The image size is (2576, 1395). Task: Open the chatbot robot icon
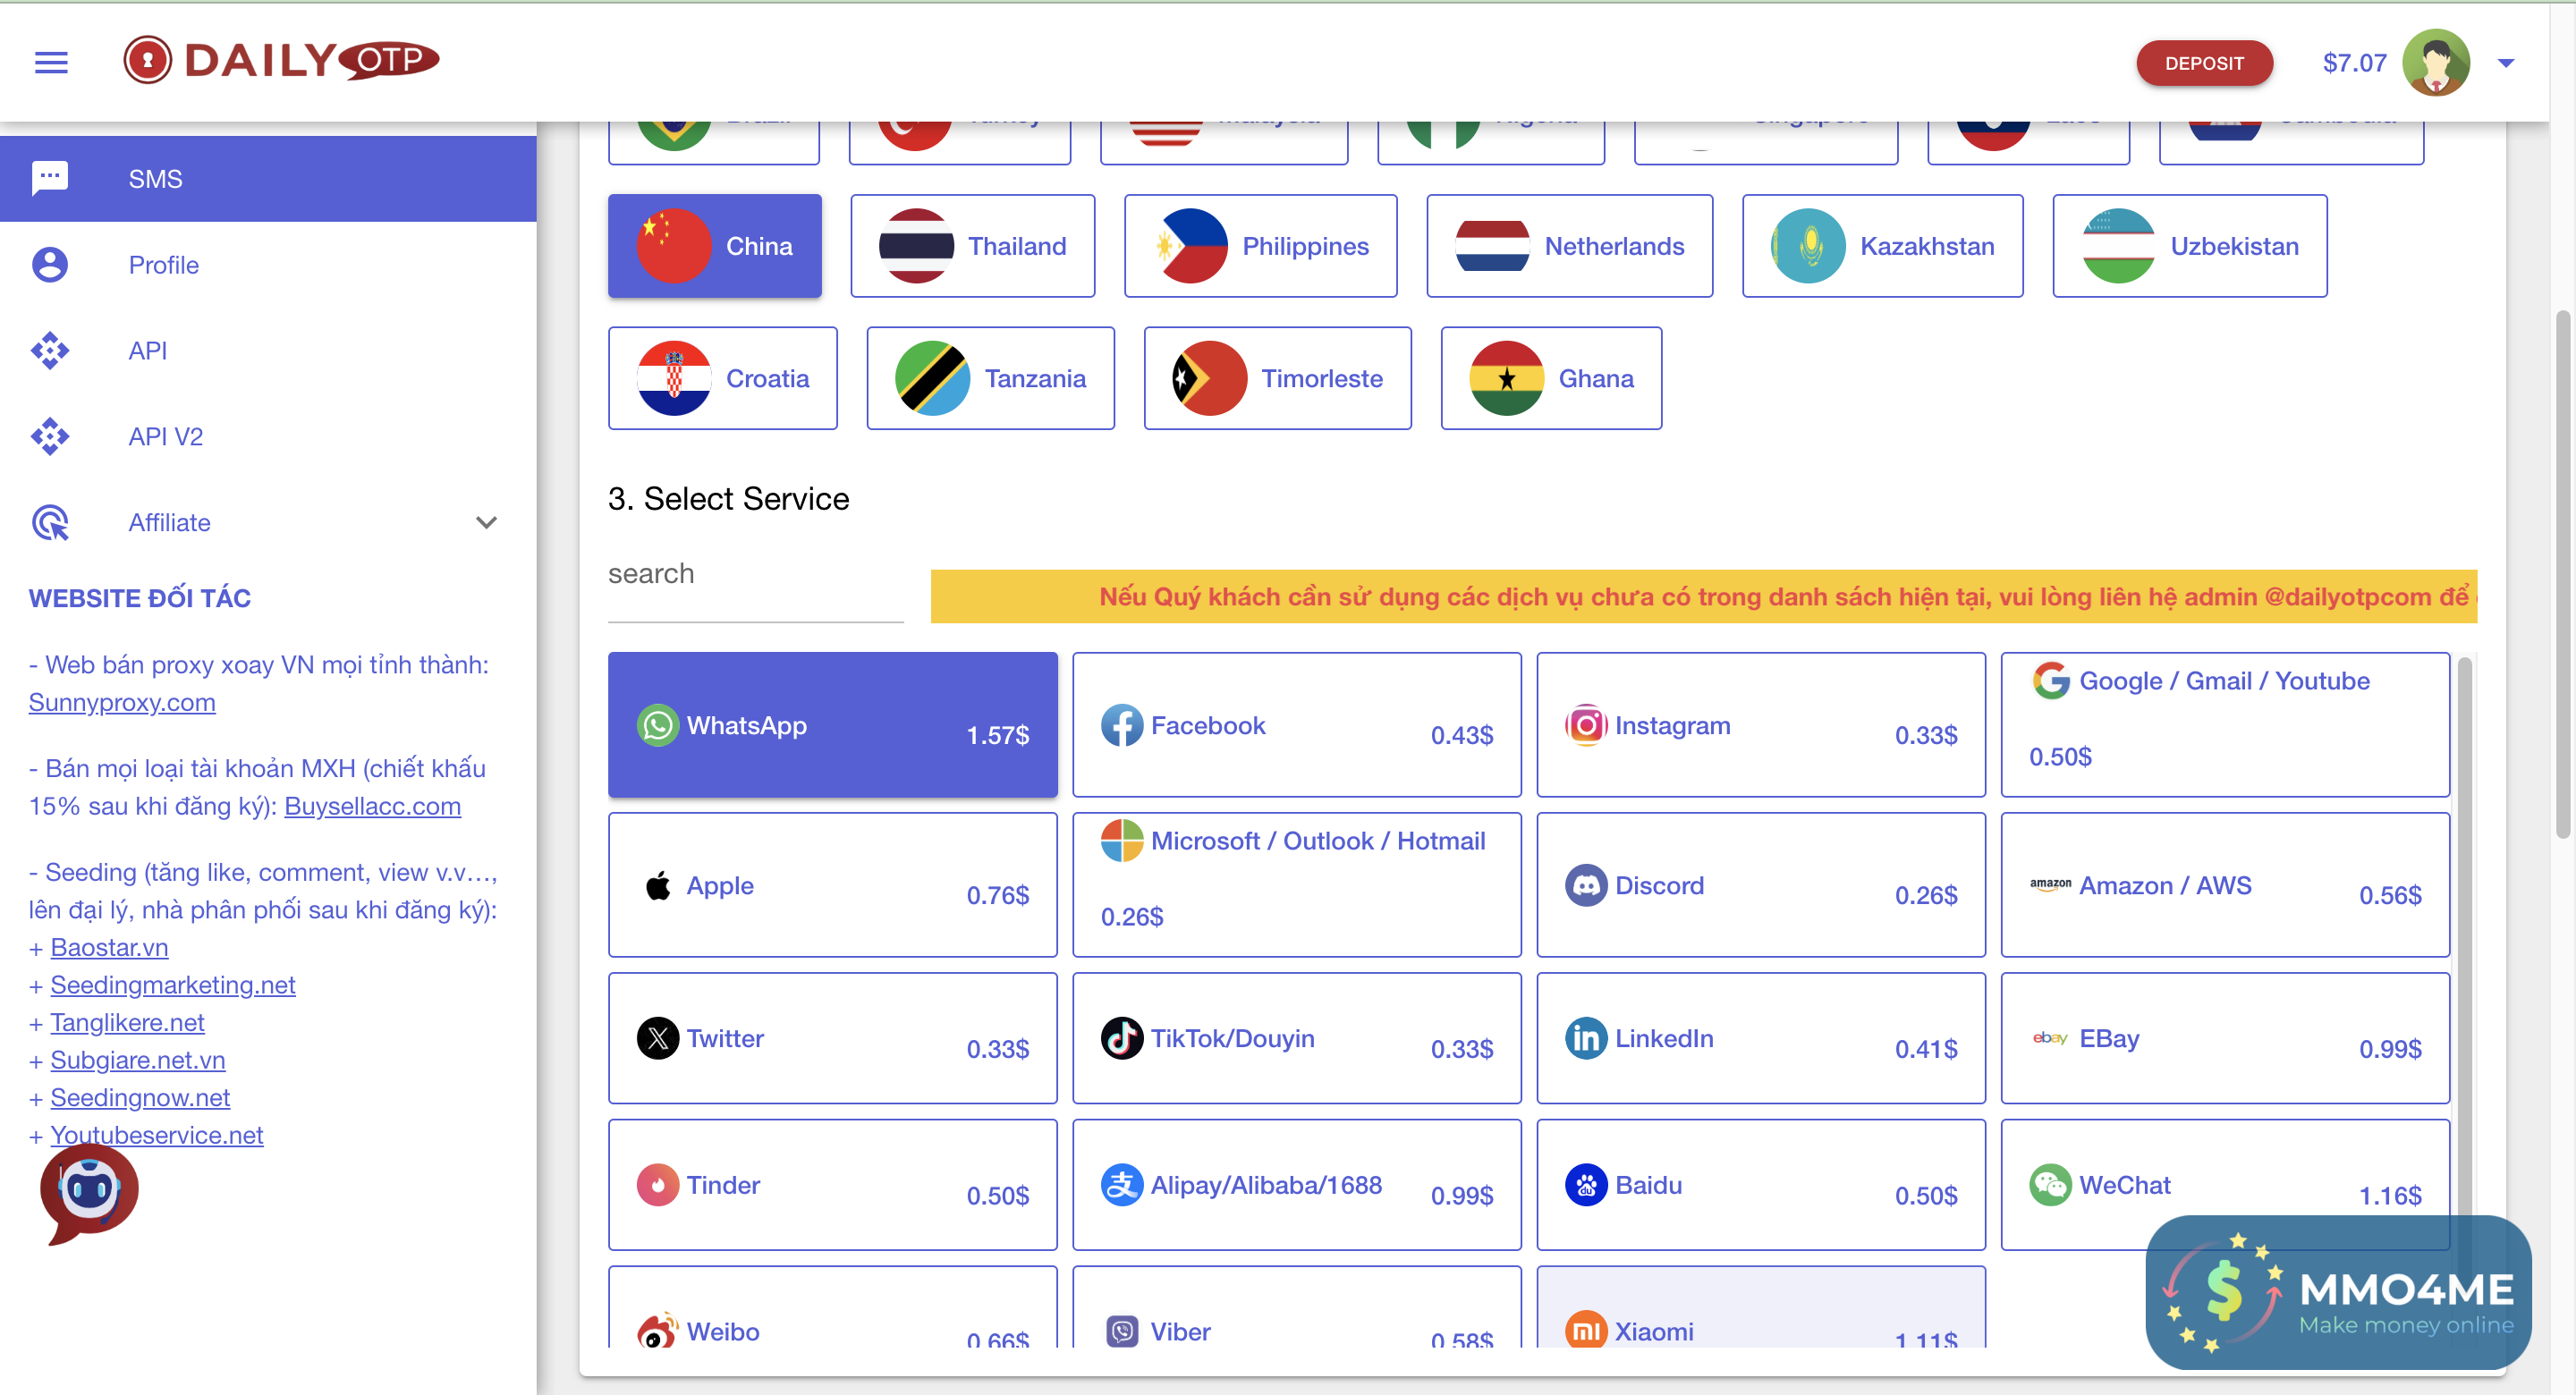(89, 1191)
